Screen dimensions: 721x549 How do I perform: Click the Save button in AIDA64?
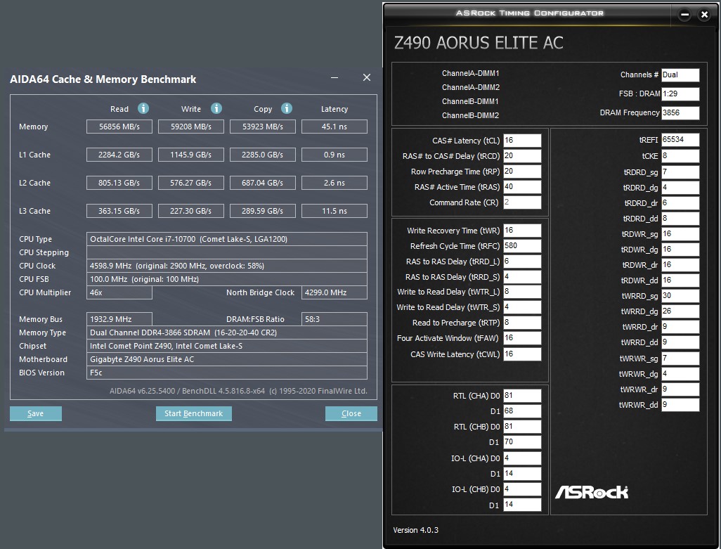(x=35, y=413)
